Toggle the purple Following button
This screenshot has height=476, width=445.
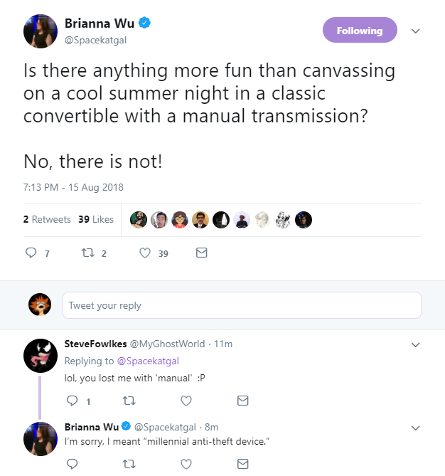[x=360, y=30]
